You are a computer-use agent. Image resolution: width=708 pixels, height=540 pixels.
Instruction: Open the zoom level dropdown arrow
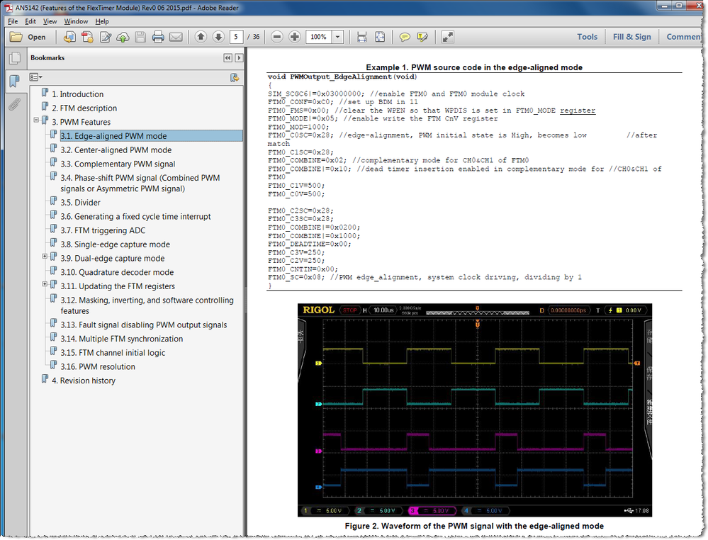point(338,37)
